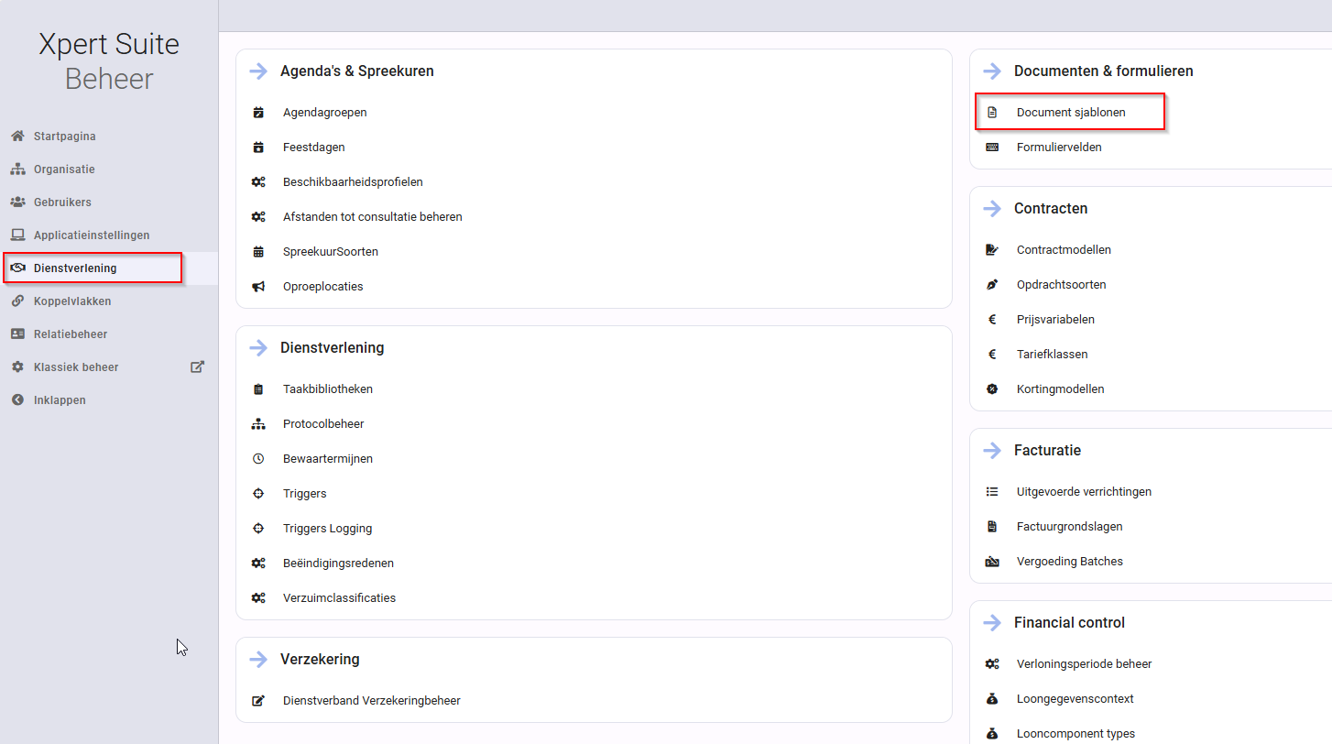Click the money bag icon beside Loongegevenscontext
The width and height of the screenshot is (1332, 744).
point(992,698)
